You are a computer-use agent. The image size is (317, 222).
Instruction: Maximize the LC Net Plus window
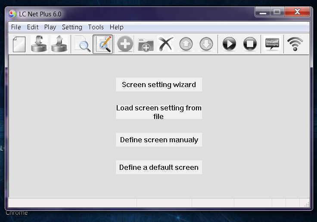[277, 12]
